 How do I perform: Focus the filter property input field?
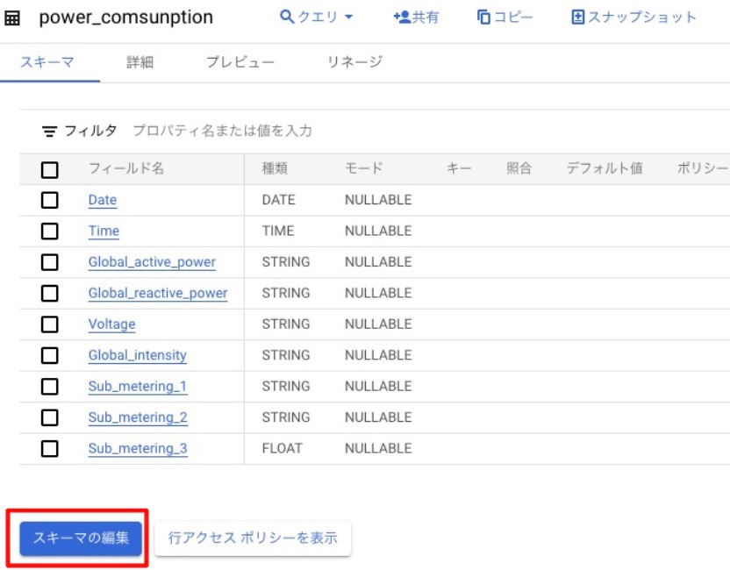[223, 131]
